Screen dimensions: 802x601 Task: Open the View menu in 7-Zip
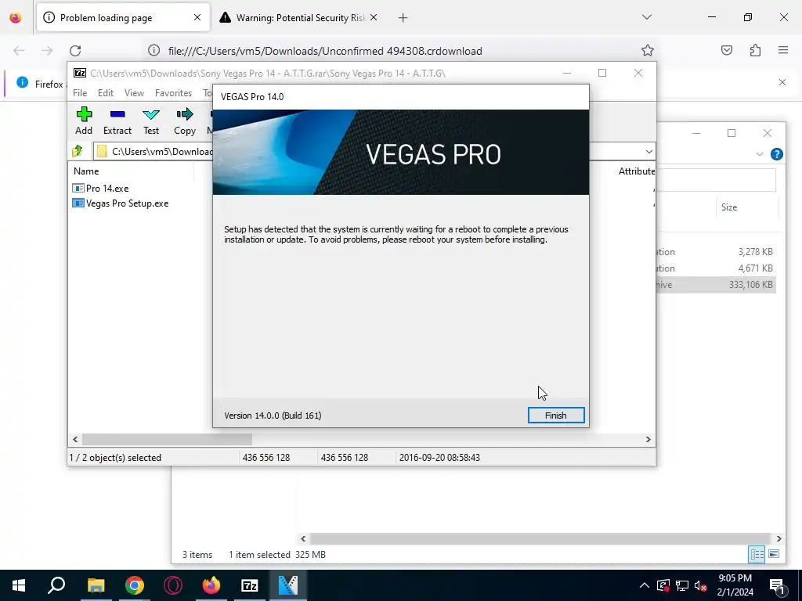click(x=134, y=93)
